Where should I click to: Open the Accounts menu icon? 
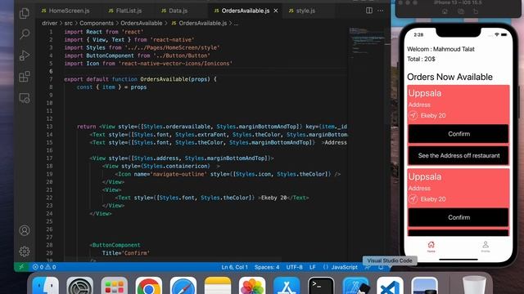25,230
